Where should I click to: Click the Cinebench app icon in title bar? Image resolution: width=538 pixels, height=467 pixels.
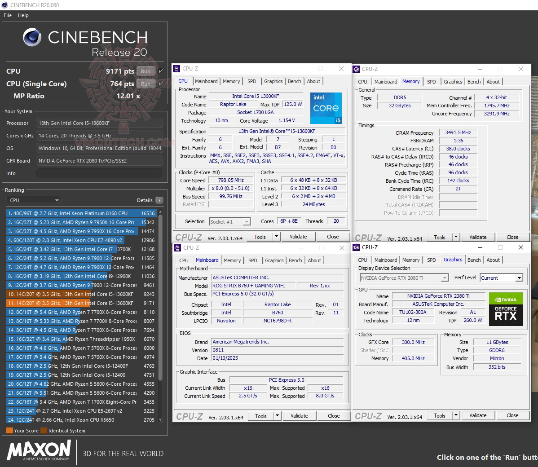(4, 5)
